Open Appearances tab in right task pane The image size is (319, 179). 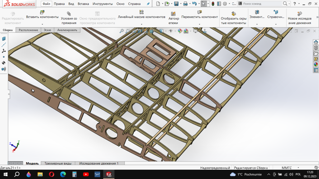tap(316, 64)
